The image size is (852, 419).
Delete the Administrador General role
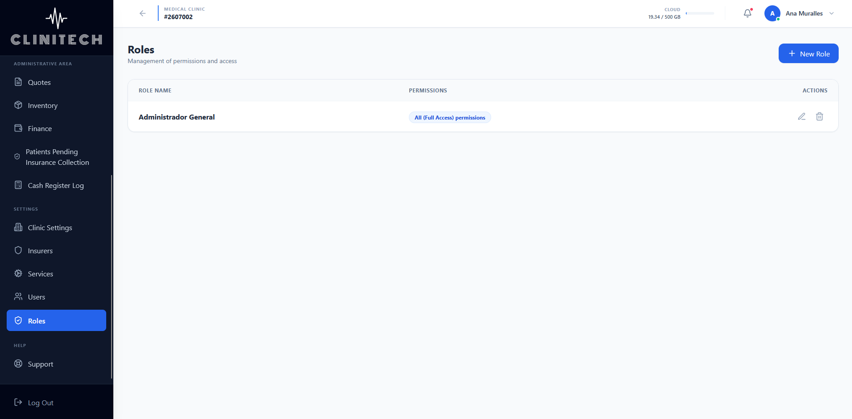click(820, 116)
